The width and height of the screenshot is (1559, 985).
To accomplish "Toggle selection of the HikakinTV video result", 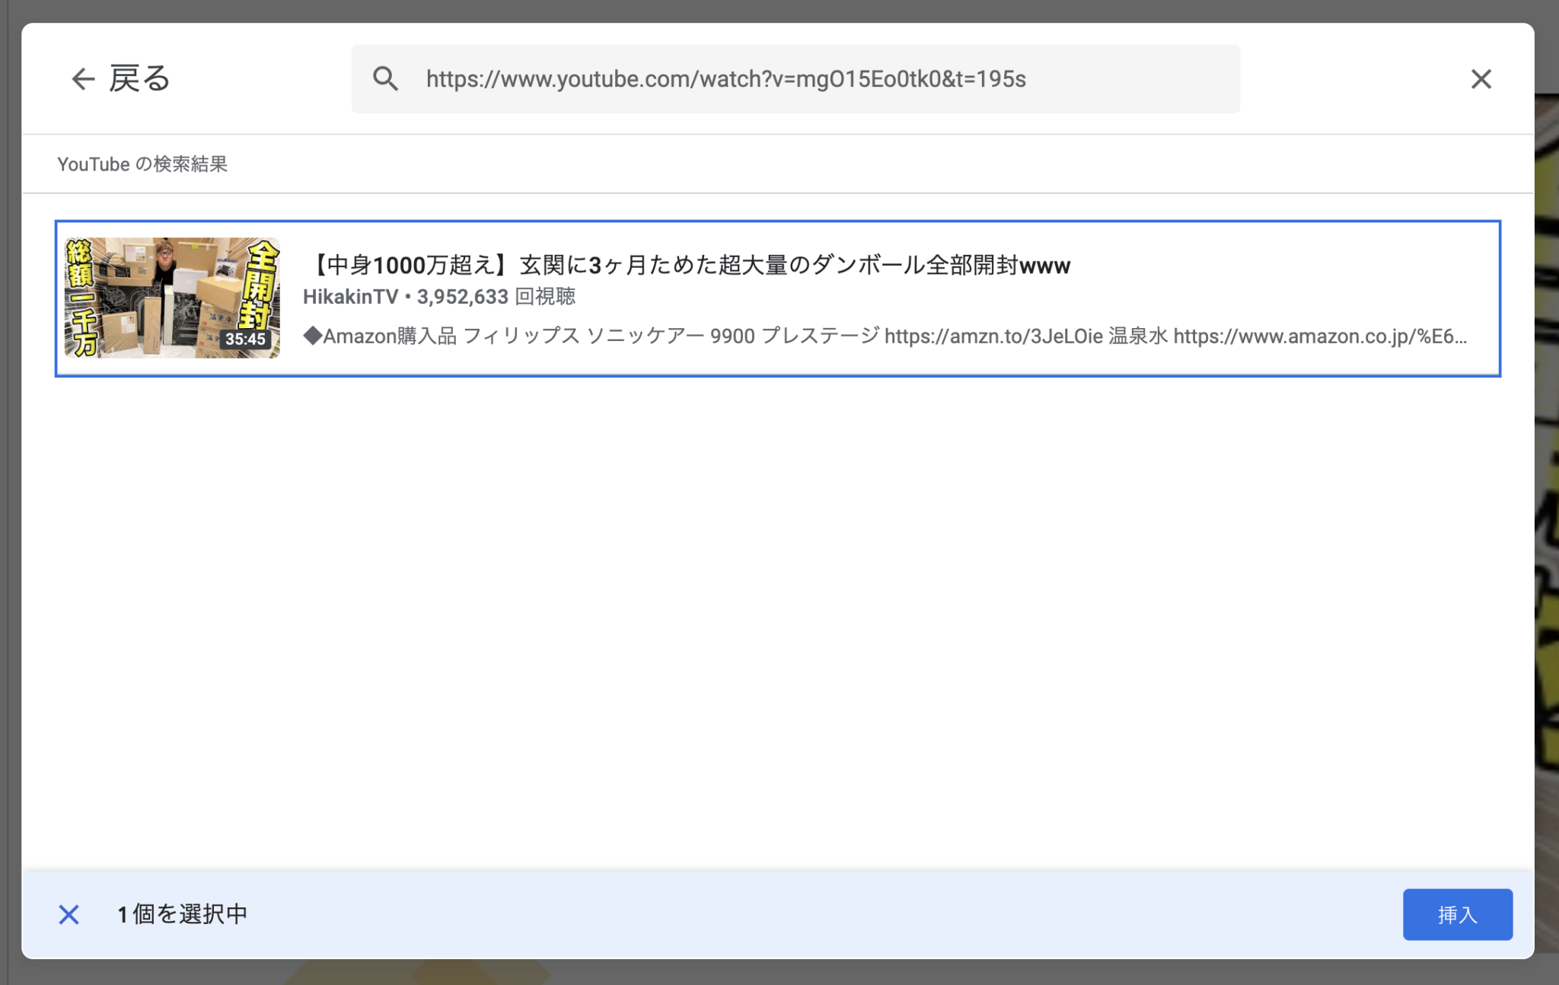I will 776,297.
